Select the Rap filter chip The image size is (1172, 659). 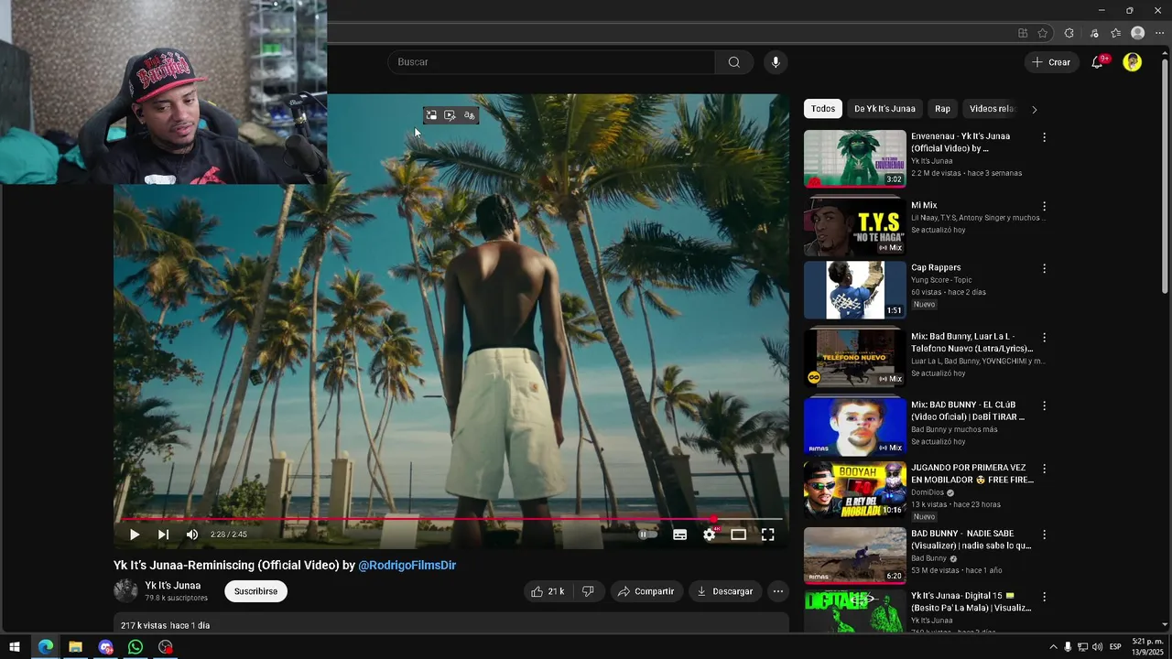click(x=942, y=109)
